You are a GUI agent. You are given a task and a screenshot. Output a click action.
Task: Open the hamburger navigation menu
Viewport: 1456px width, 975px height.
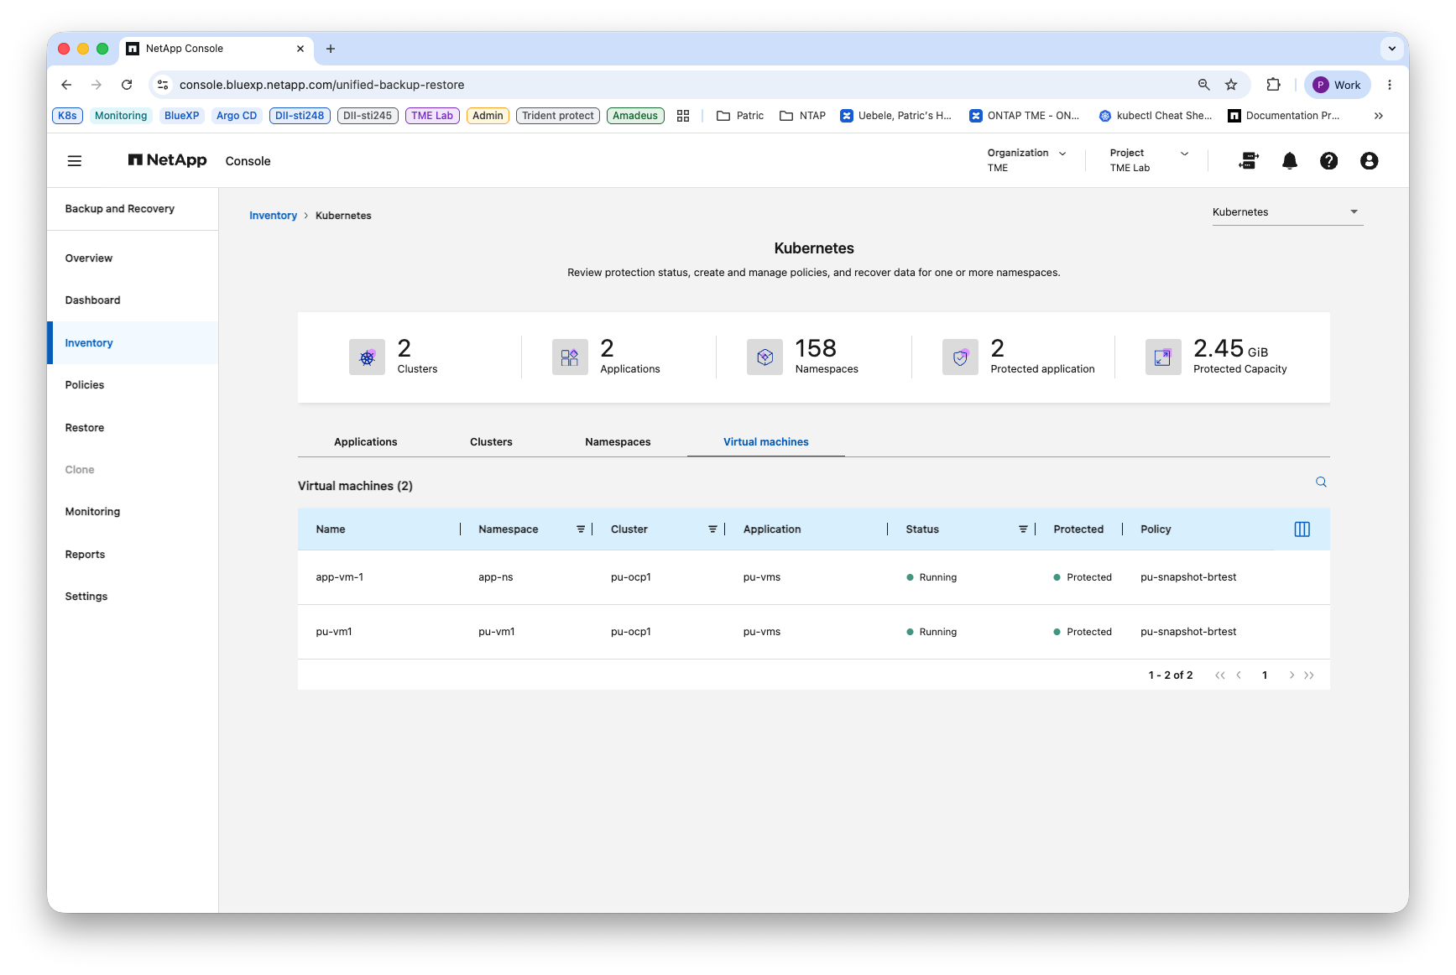tap(75, 160)
